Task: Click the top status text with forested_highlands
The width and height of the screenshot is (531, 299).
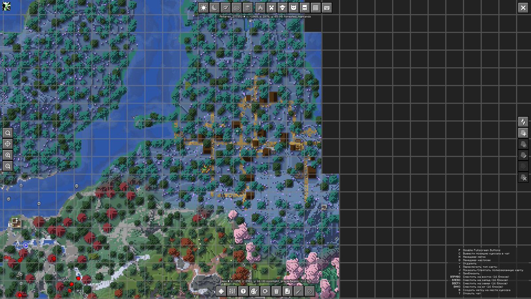Action: coord(265,17)
